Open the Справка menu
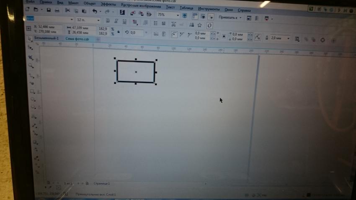This screenshot has height=200, width=356. coord(245,10)
